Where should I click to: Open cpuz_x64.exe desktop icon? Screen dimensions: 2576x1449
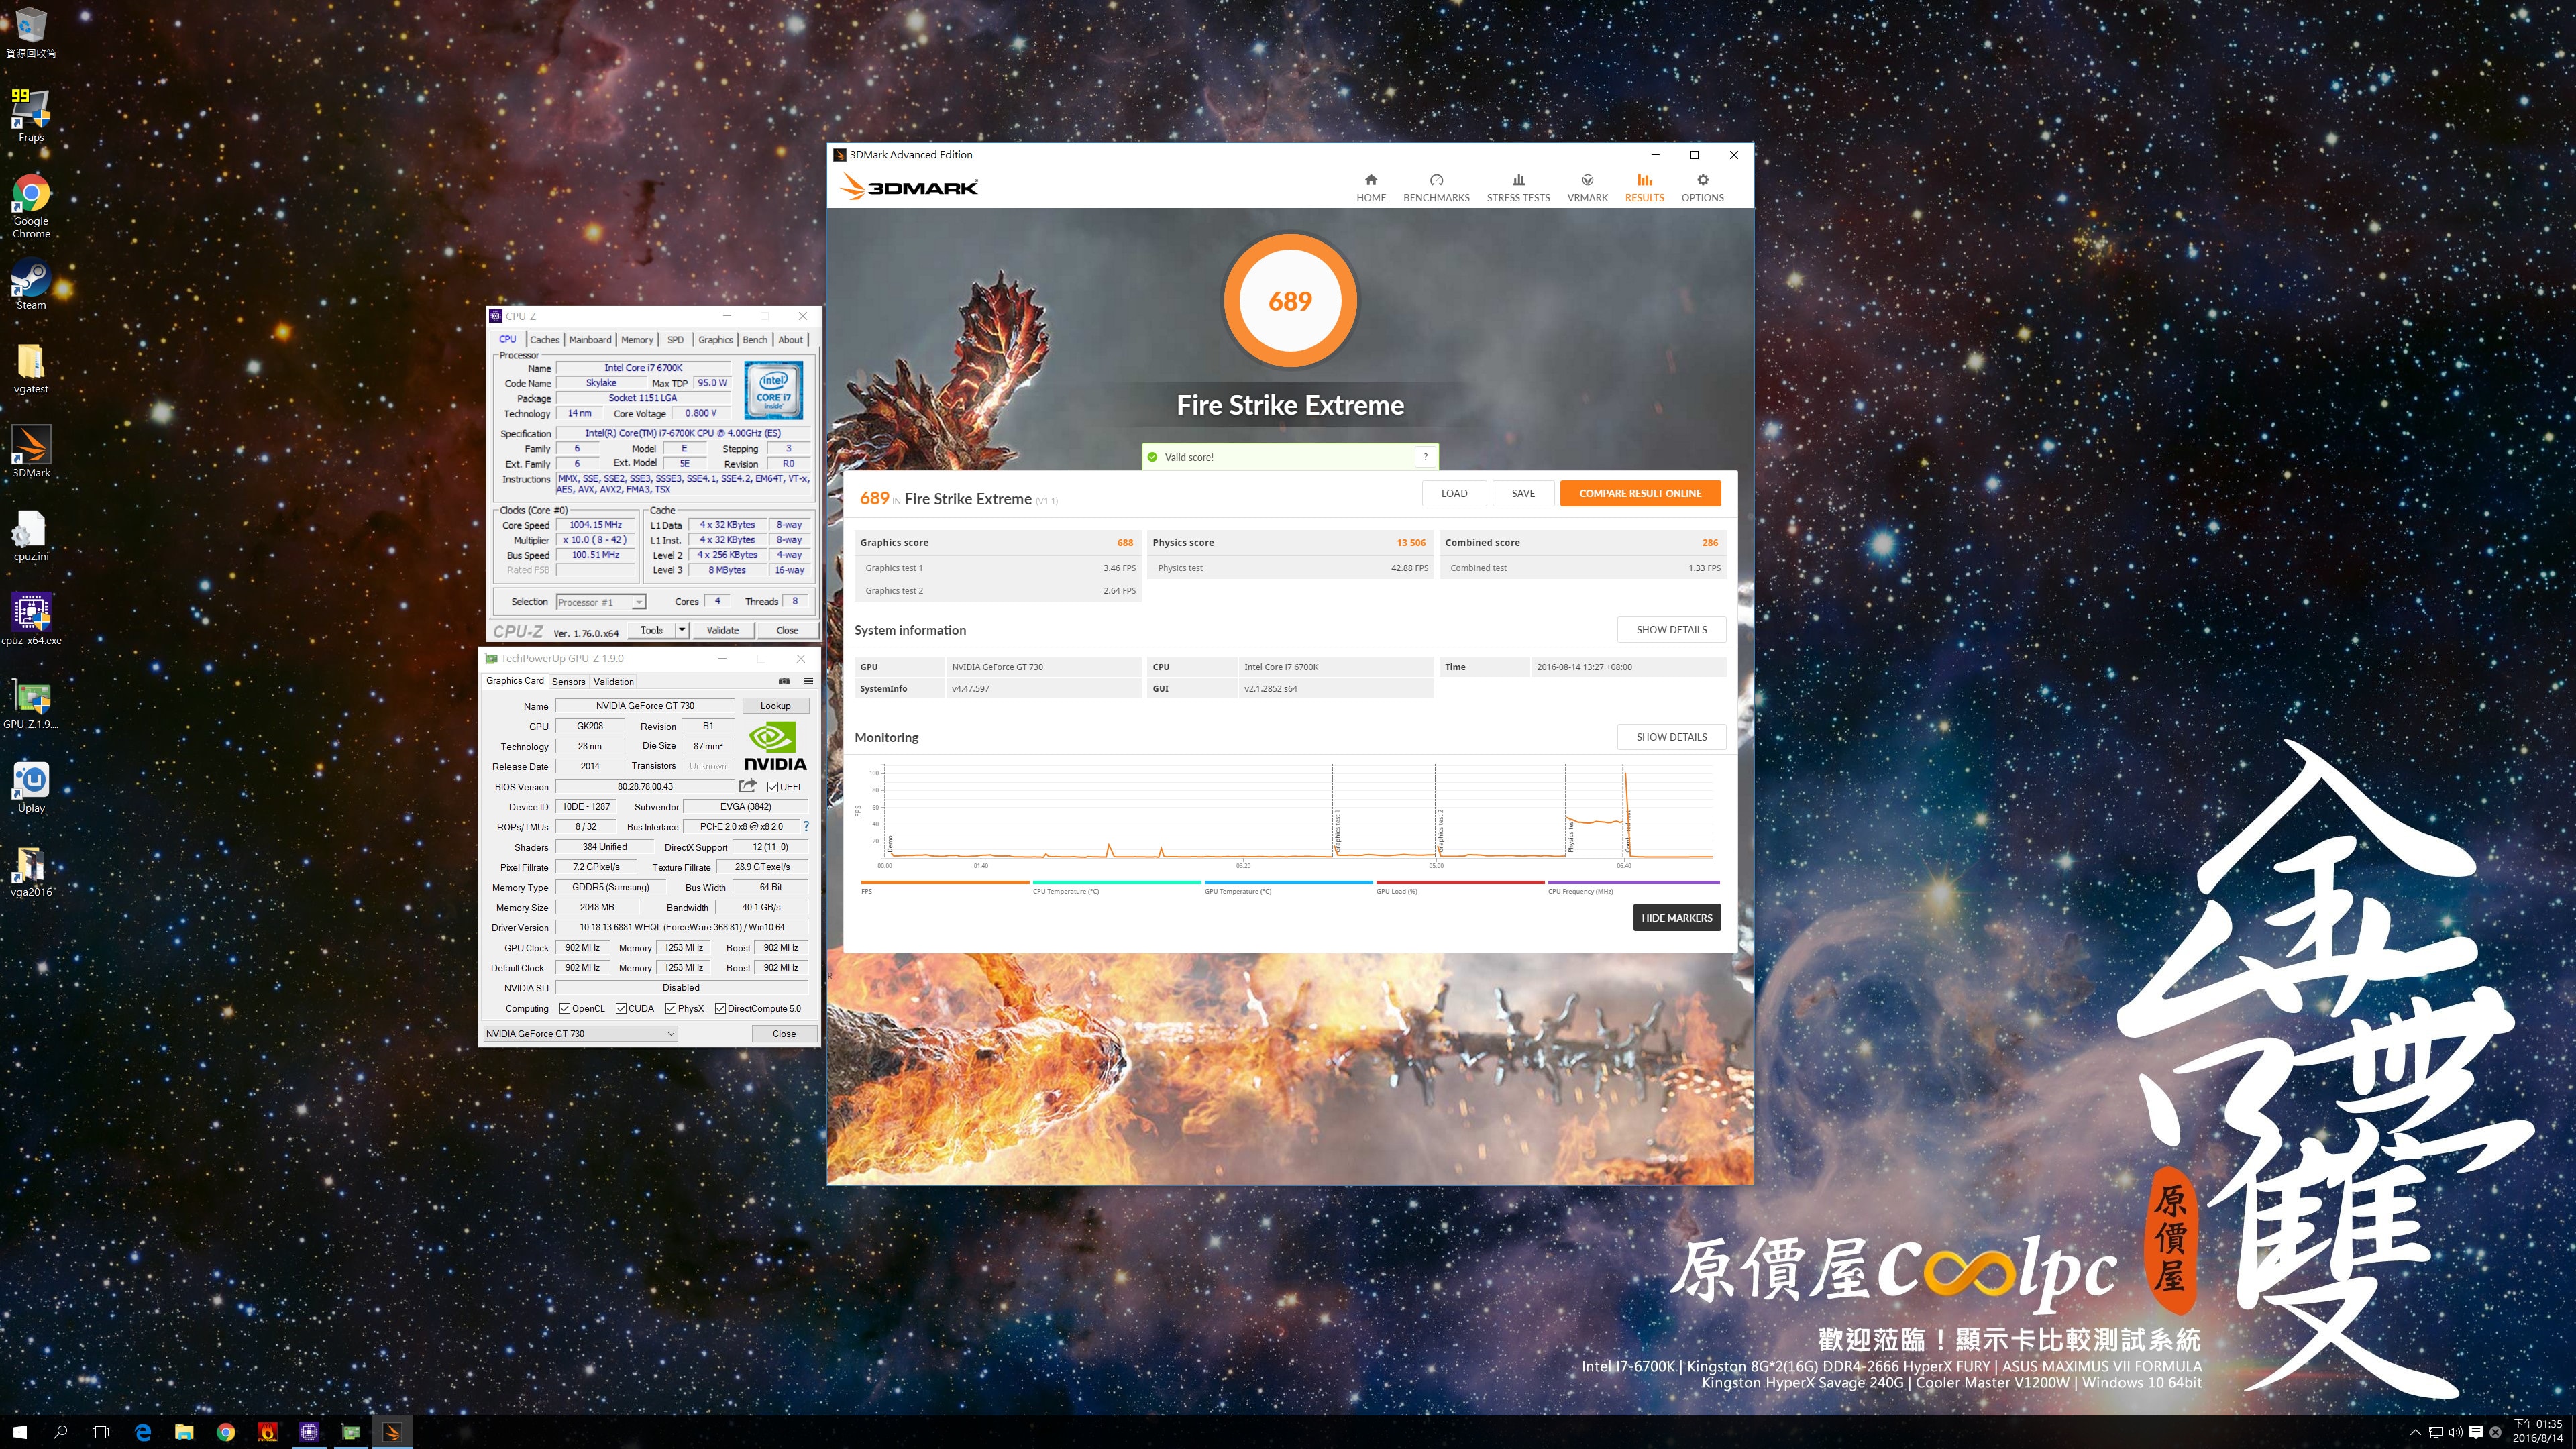[31, 620]
